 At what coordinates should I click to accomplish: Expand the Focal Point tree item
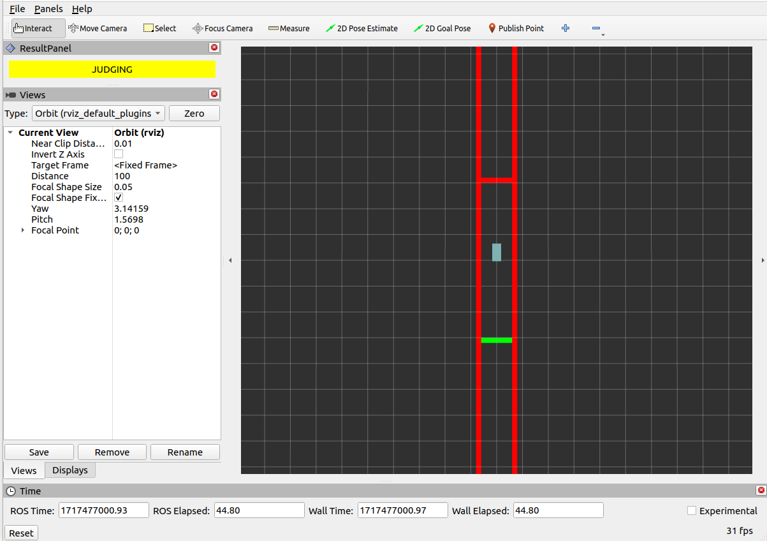[24, 230]
